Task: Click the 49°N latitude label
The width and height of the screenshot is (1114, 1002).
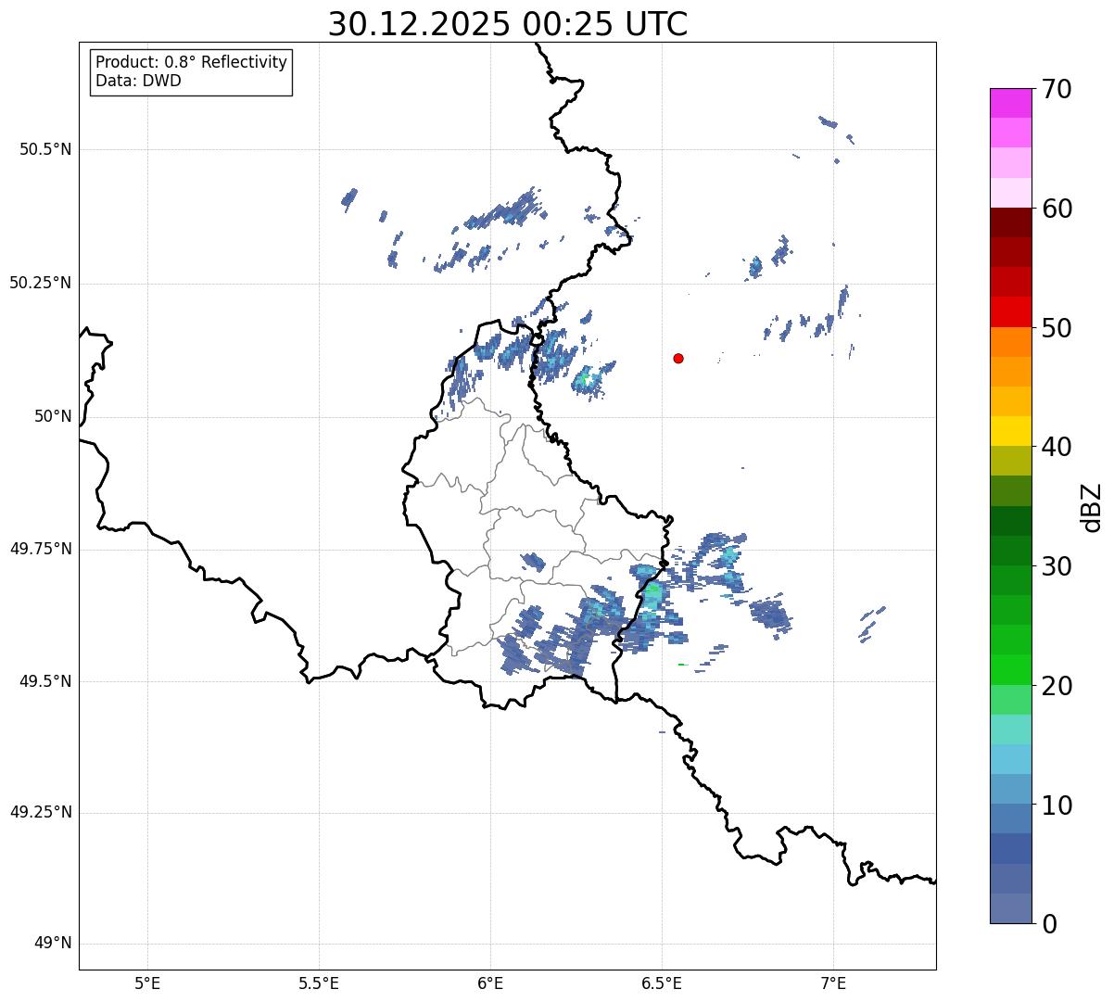Action: coord(53,944)
